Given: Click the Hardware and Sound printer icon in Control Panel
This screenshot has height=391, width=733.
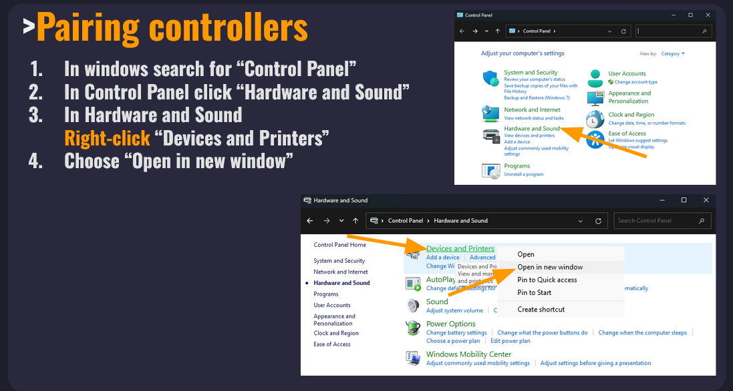Looking at the screenshot, I should pos(491,135).
